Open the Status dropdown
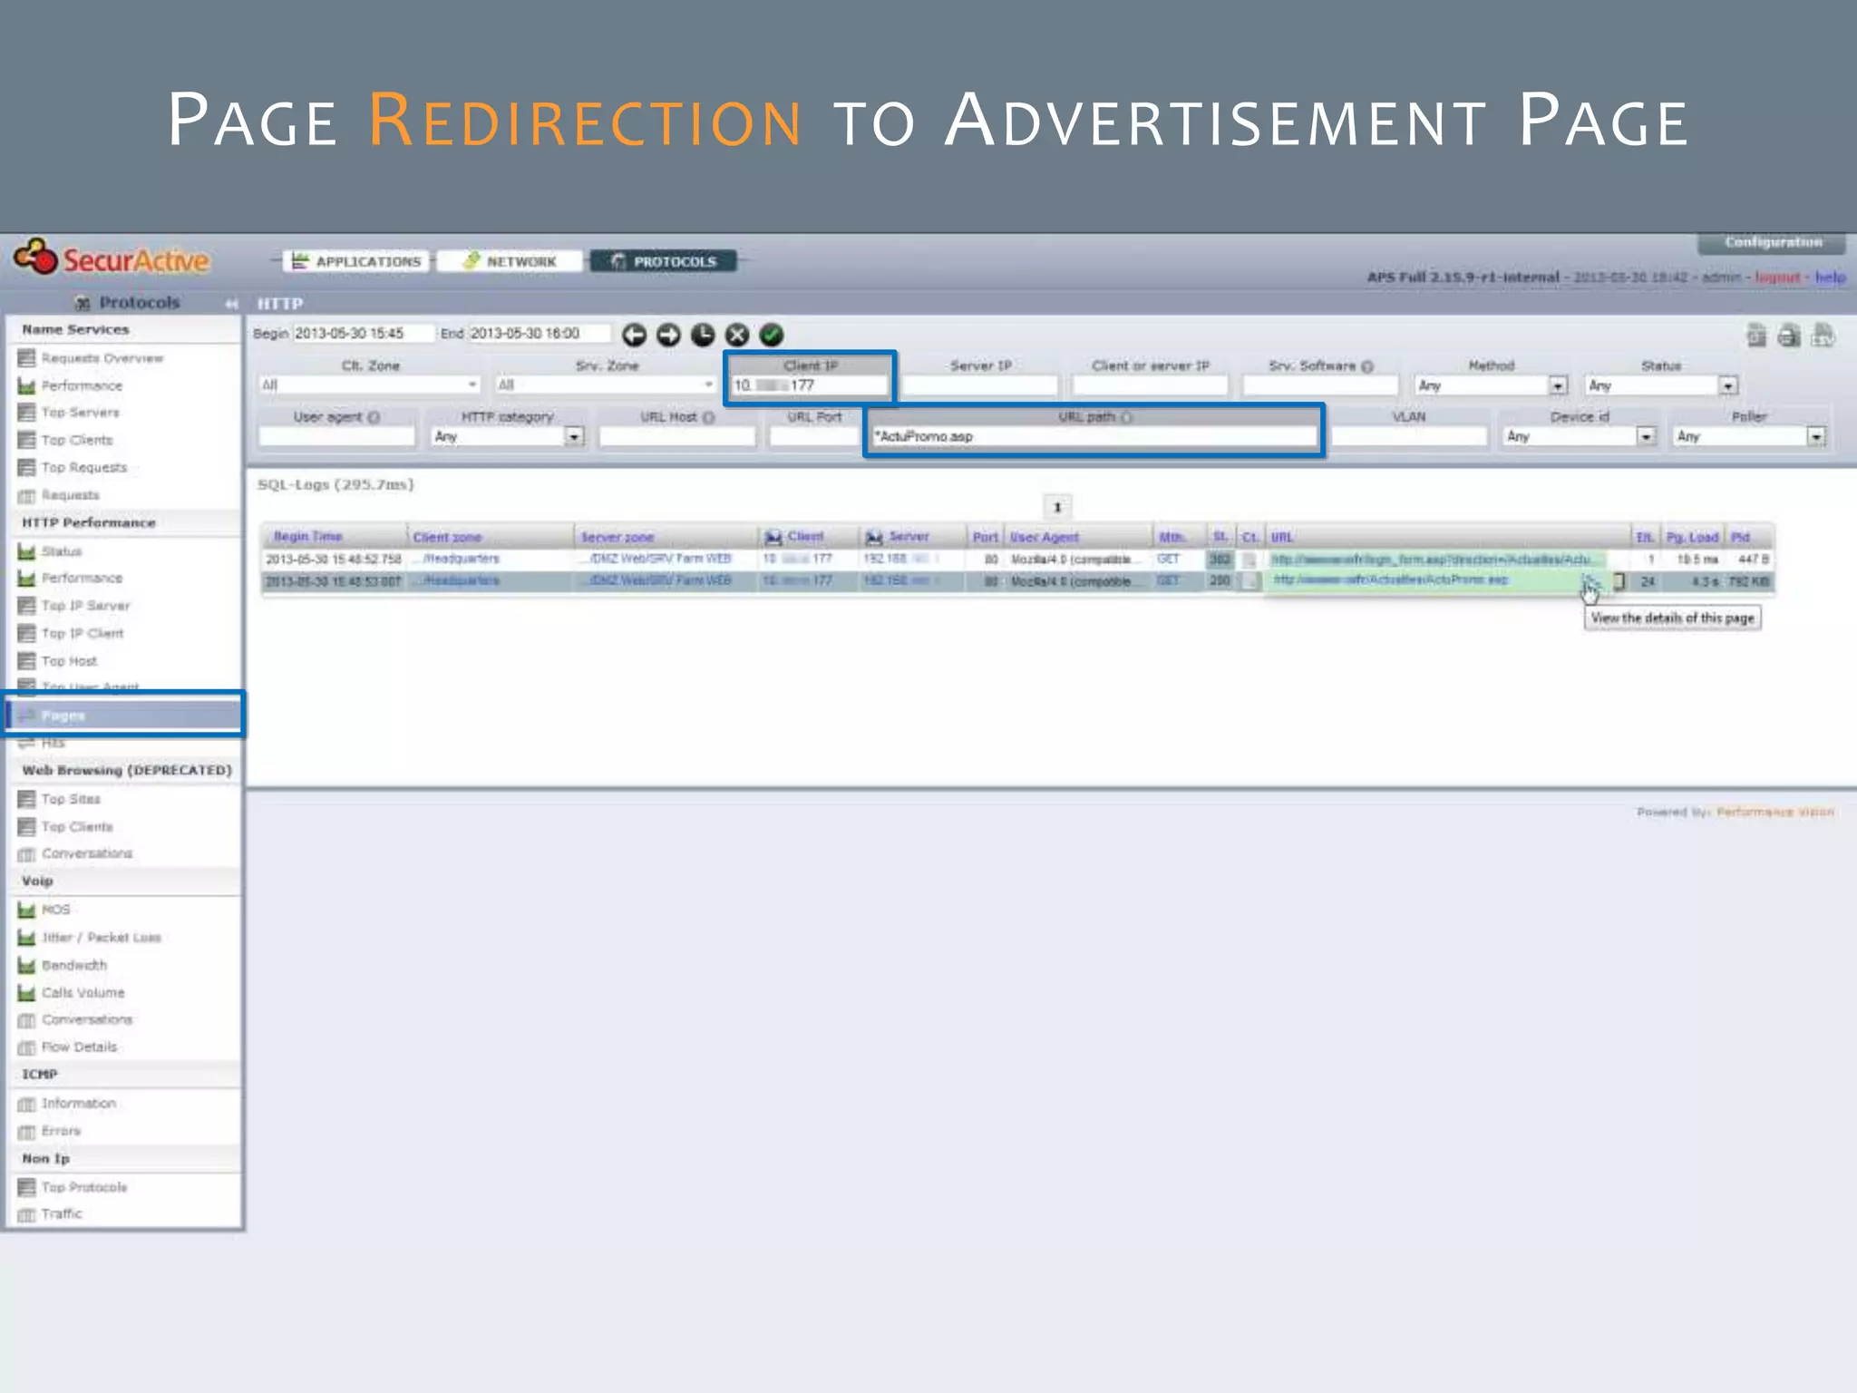1857x1393 pixels. [1661, 386]
